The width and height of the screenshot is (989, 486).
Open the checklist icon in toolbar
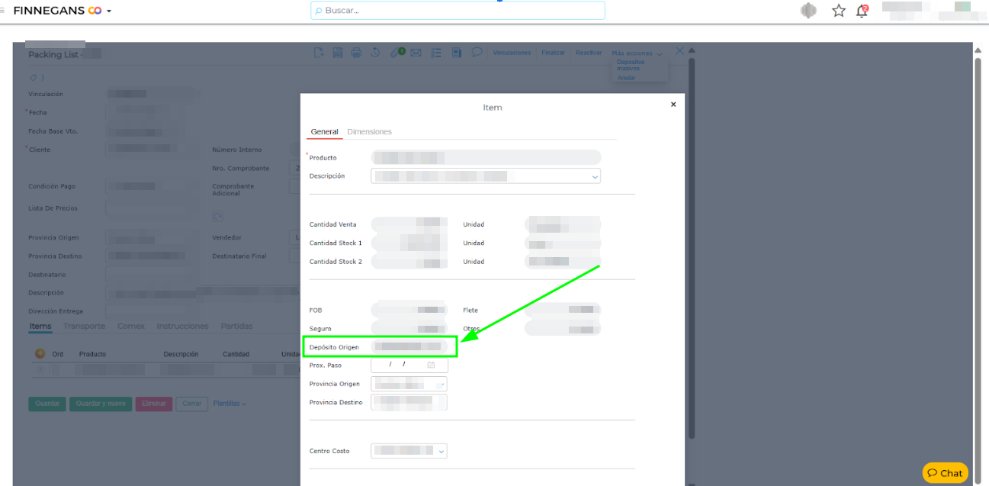pos(437,53)
